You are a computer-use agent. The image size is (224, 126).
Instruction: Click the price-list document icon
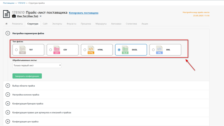click(x=6, y=14)
